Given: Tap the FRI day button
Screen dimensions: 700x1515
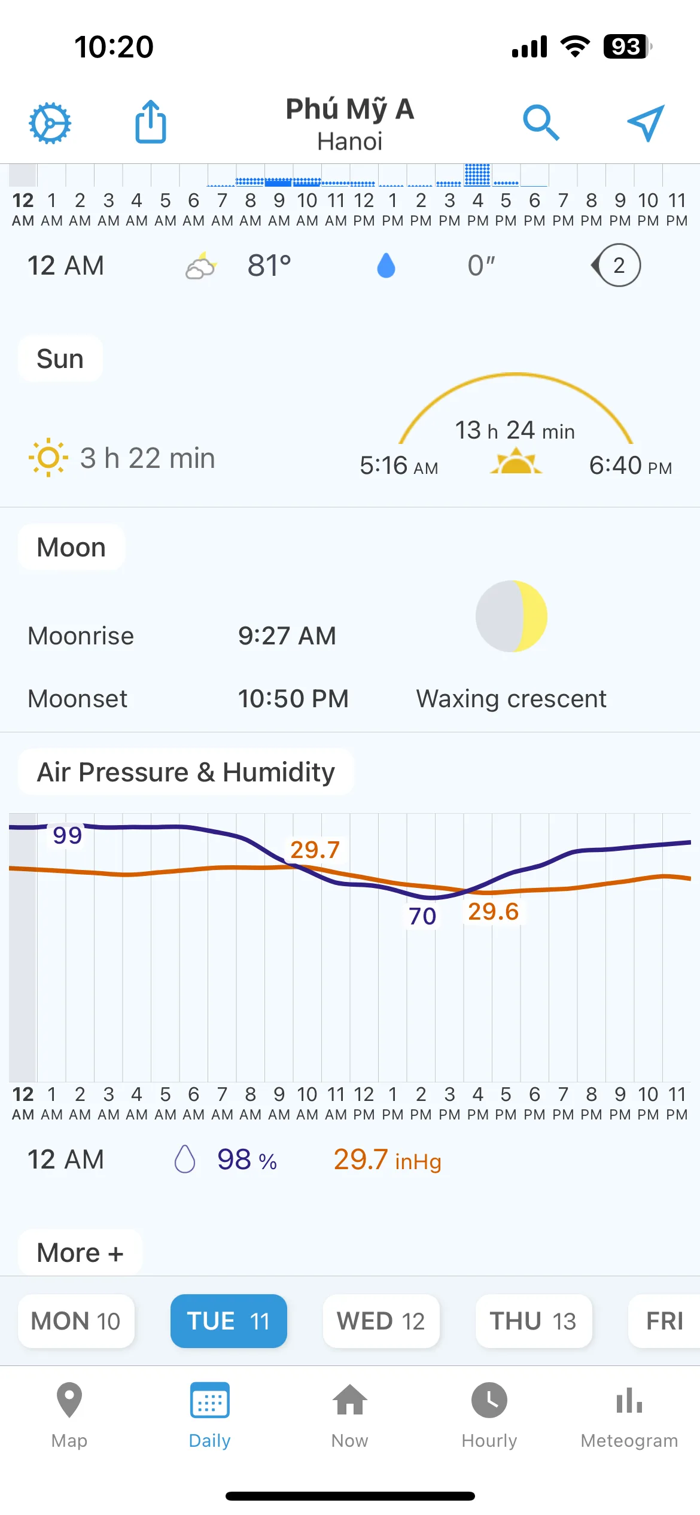Looking at the screenshot, I should point(664,1321).
